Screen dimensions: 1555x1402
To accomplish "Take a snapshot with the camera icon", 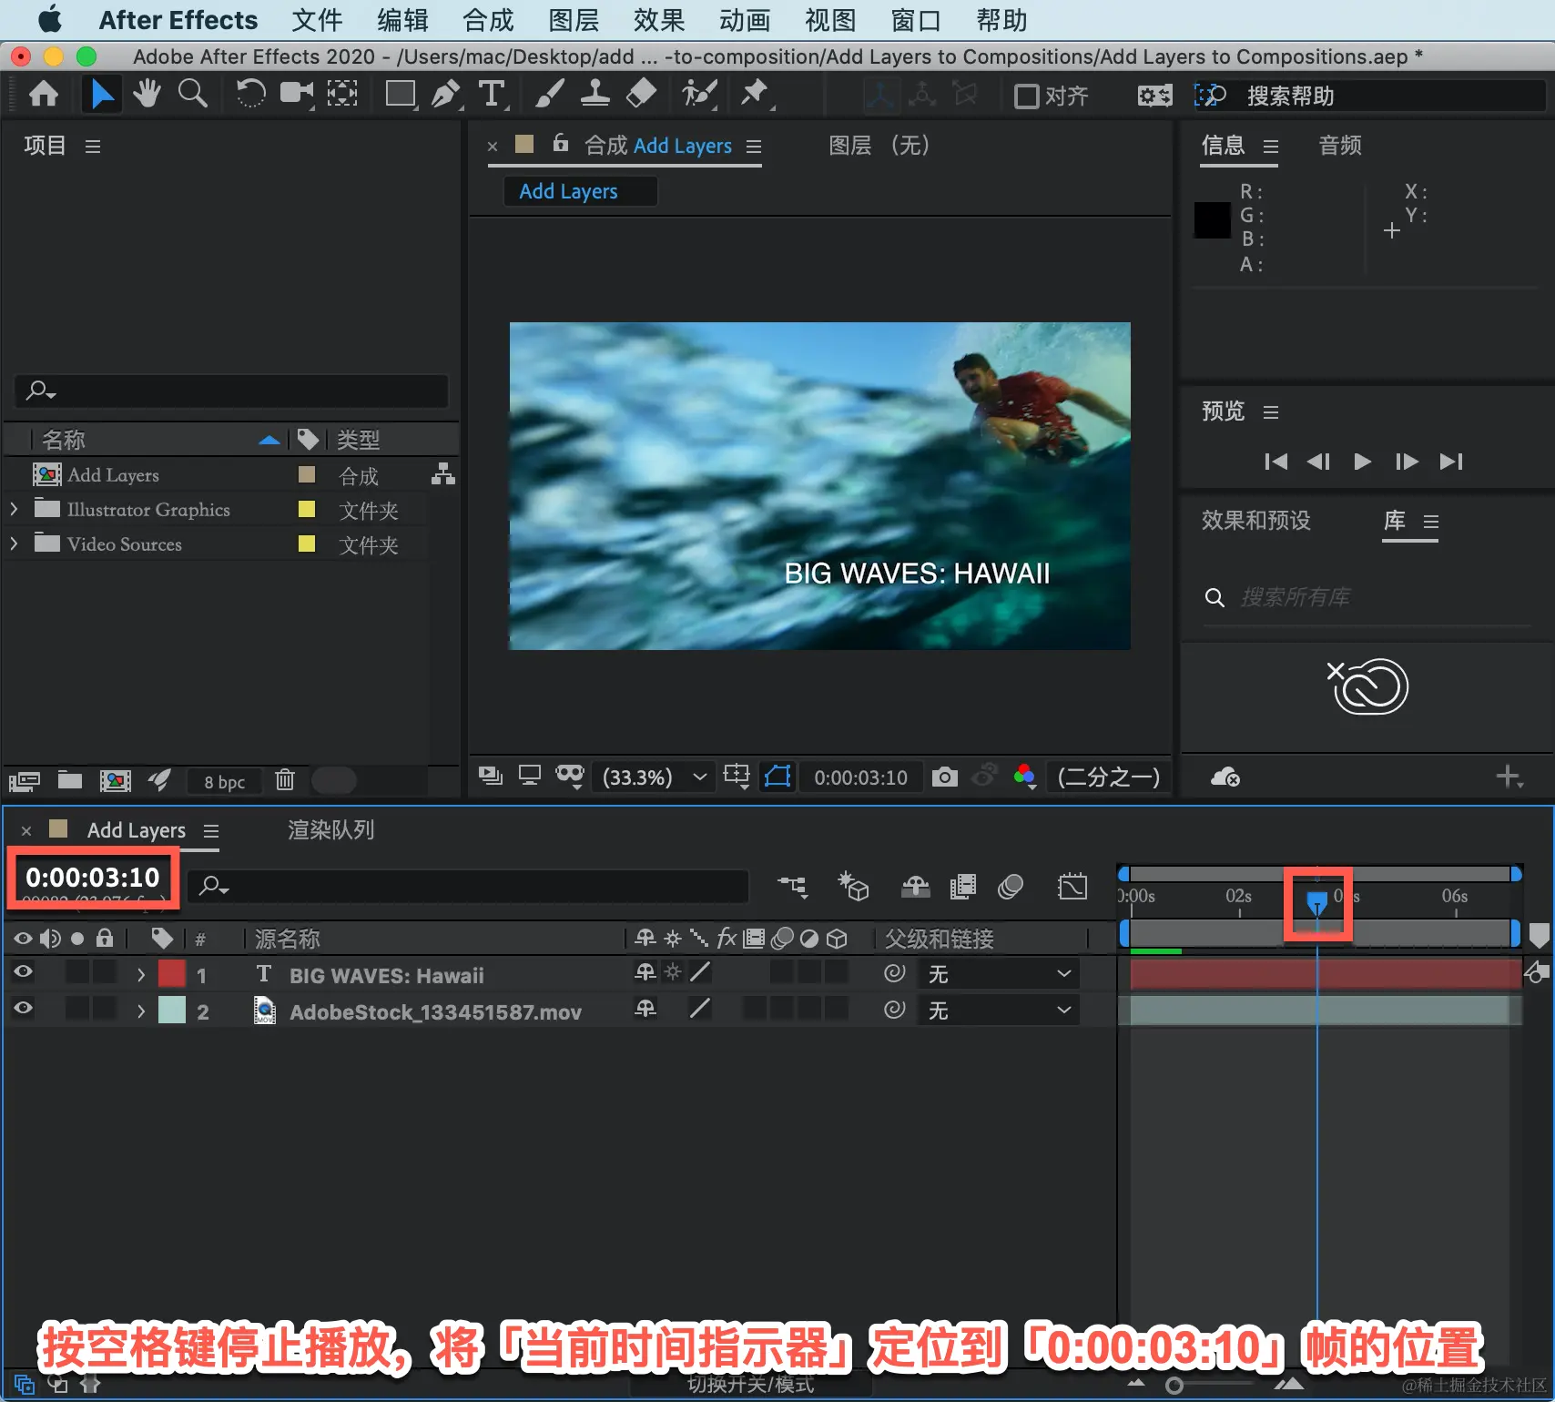I will (945, 777).
